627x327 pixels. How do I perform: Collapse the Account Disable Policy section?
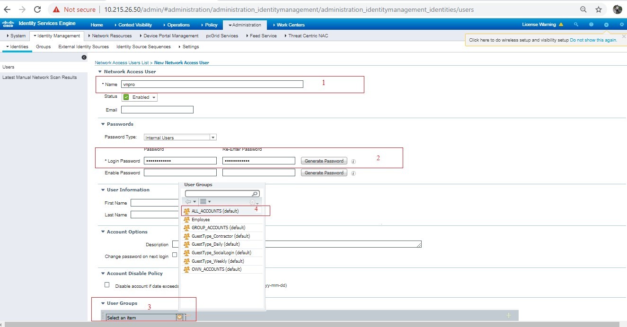click(103, 274)
